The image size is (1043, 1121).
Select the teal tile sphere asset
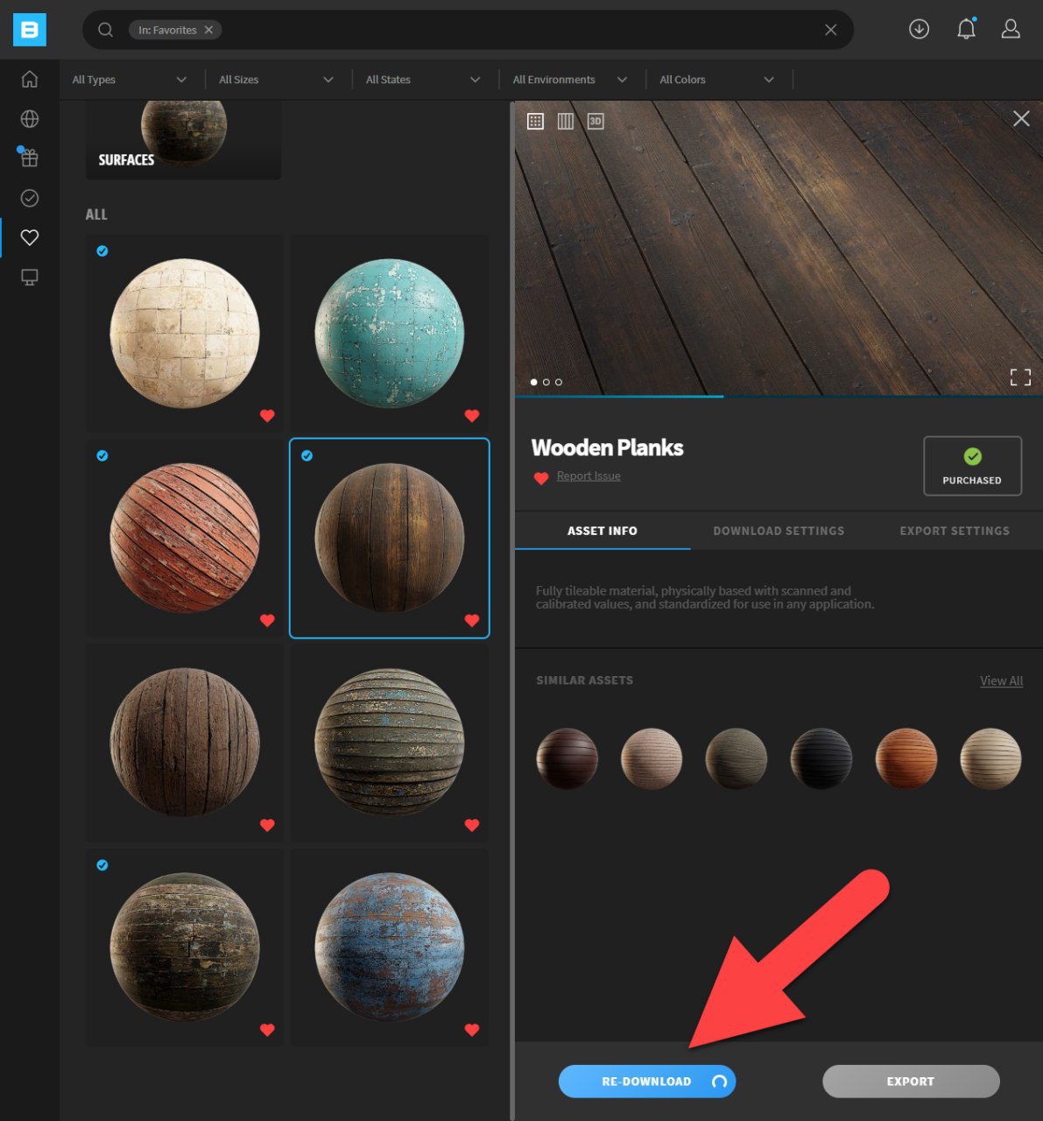(x=390, y=334)
